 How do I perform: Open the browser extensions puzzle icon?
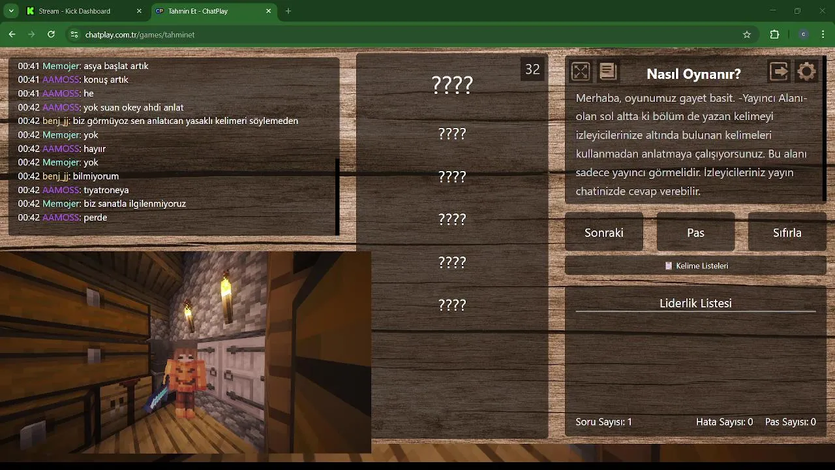click(x=774, y=35)
